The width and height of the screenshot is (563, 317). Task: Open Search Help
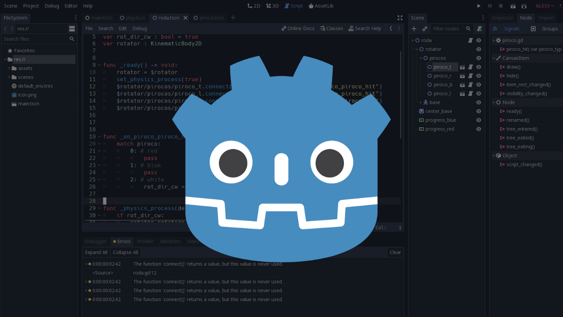point(365,28)
